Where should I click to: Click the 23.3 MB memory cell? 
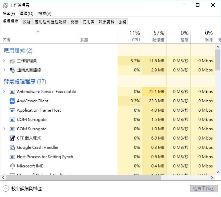click(x=154, y=101)
